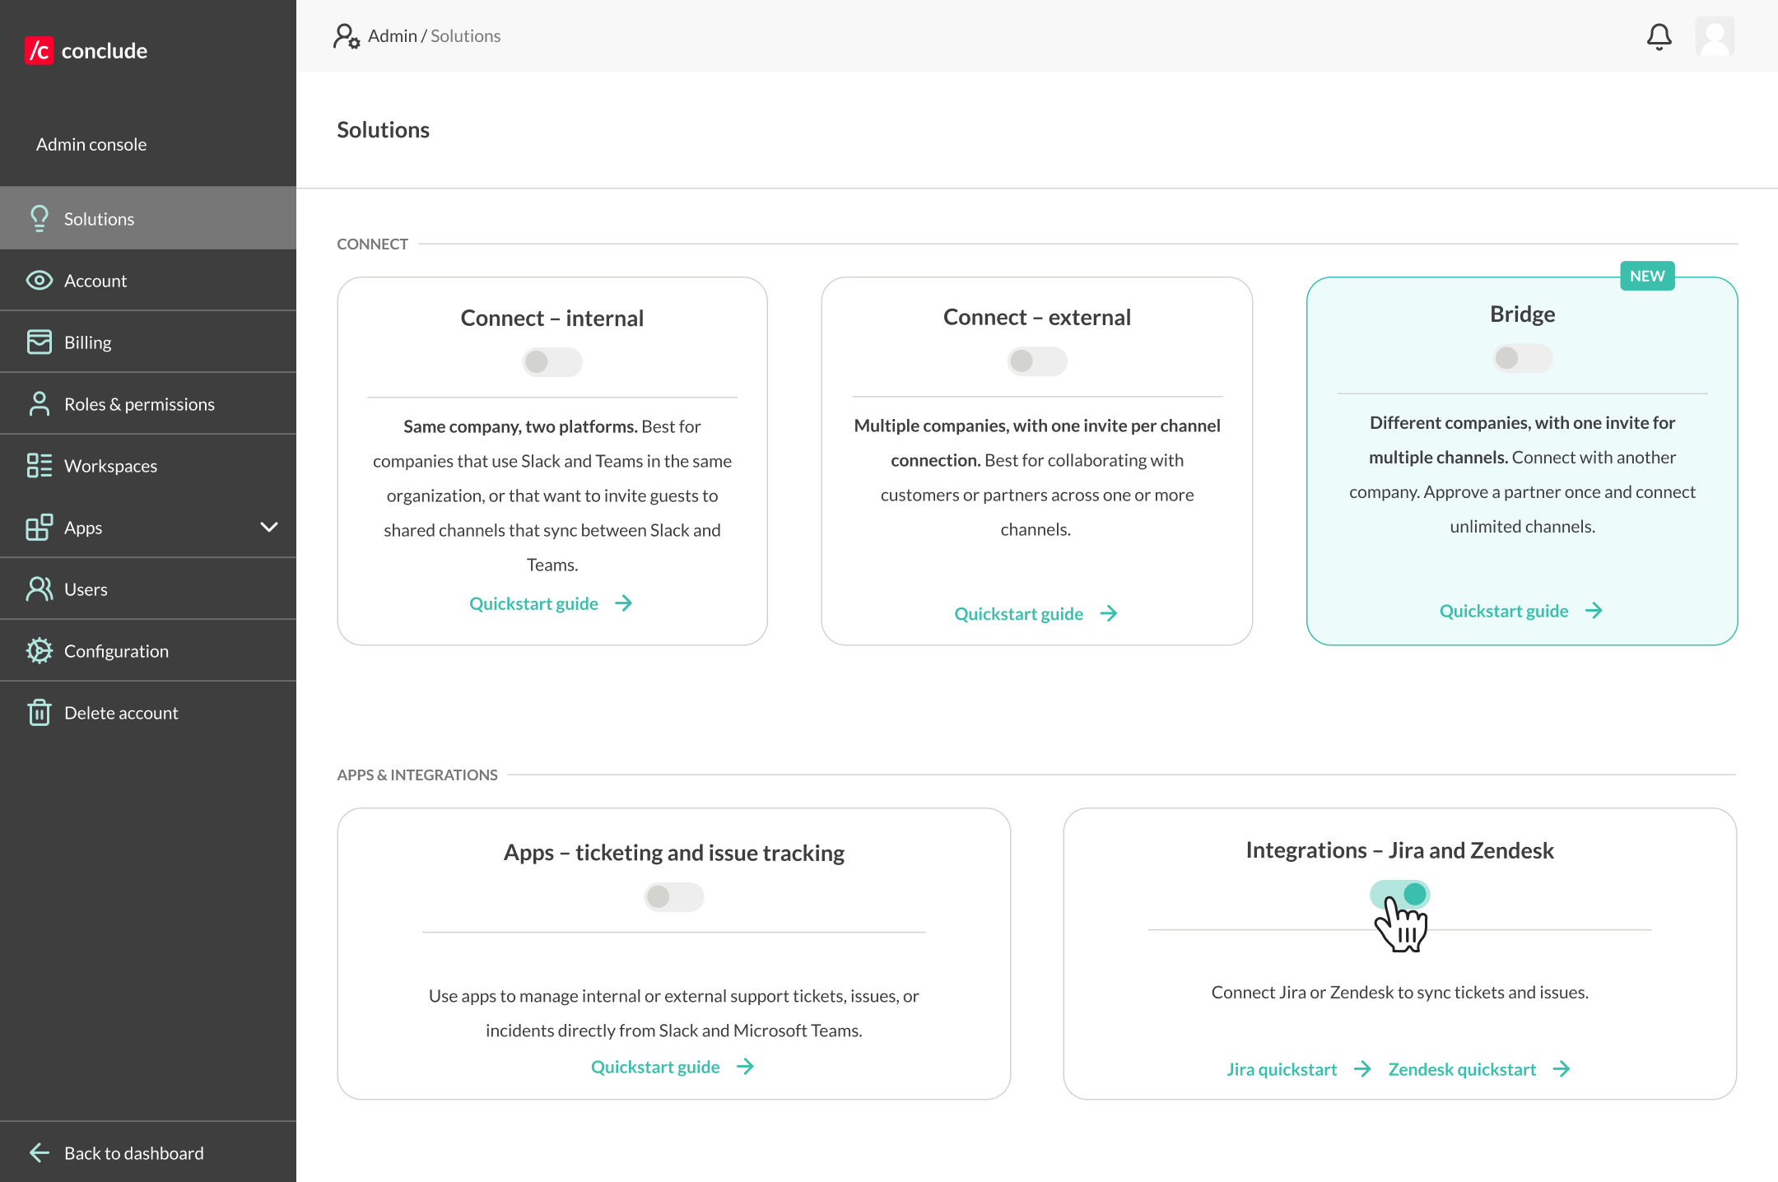This screenshot has width=1778, height=1182.
Task: Click the Configuration gear icon
Action: 39,650
